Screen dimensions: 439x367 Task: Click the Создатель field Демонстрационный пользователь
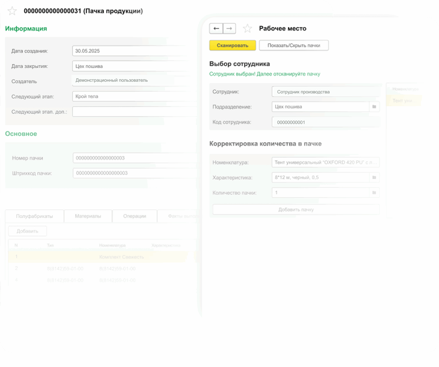[x=131, y=80]
